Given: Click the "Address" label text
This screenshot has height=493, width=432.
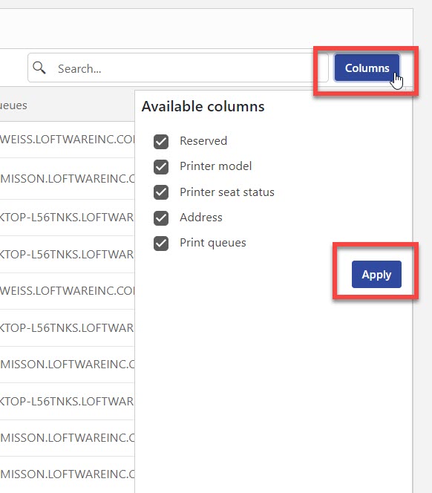Looking at the screenshot, I should pyautogui.click(x=201, y=218).
